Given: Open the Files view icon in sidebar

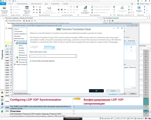Looking at the screenshot, I should click(x=2, y=100).
